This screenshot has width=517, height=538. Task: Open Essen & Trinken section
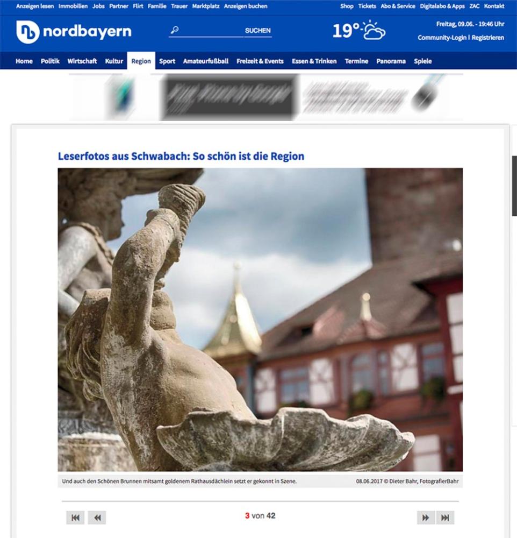[x=314, y=61]
